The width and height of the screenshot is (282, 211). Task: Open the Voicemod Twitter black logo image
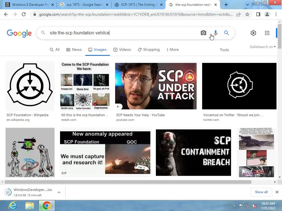click(239, 86)
